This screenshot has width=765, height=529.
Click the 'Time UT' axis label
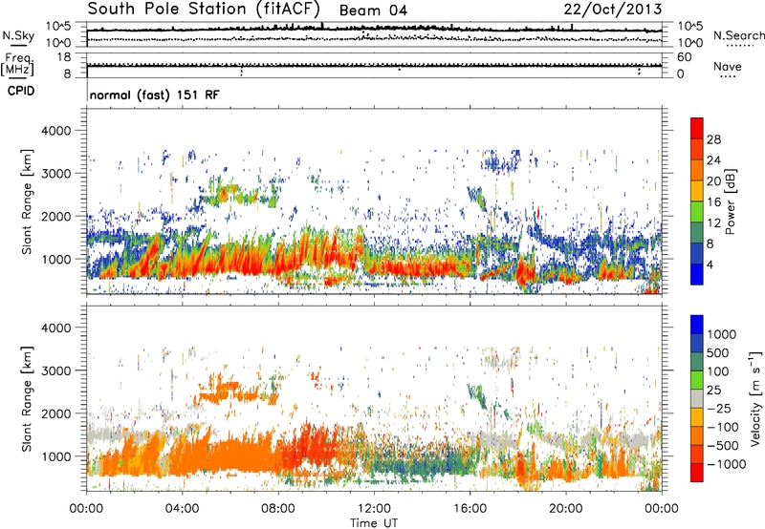[x=374, y=523]
